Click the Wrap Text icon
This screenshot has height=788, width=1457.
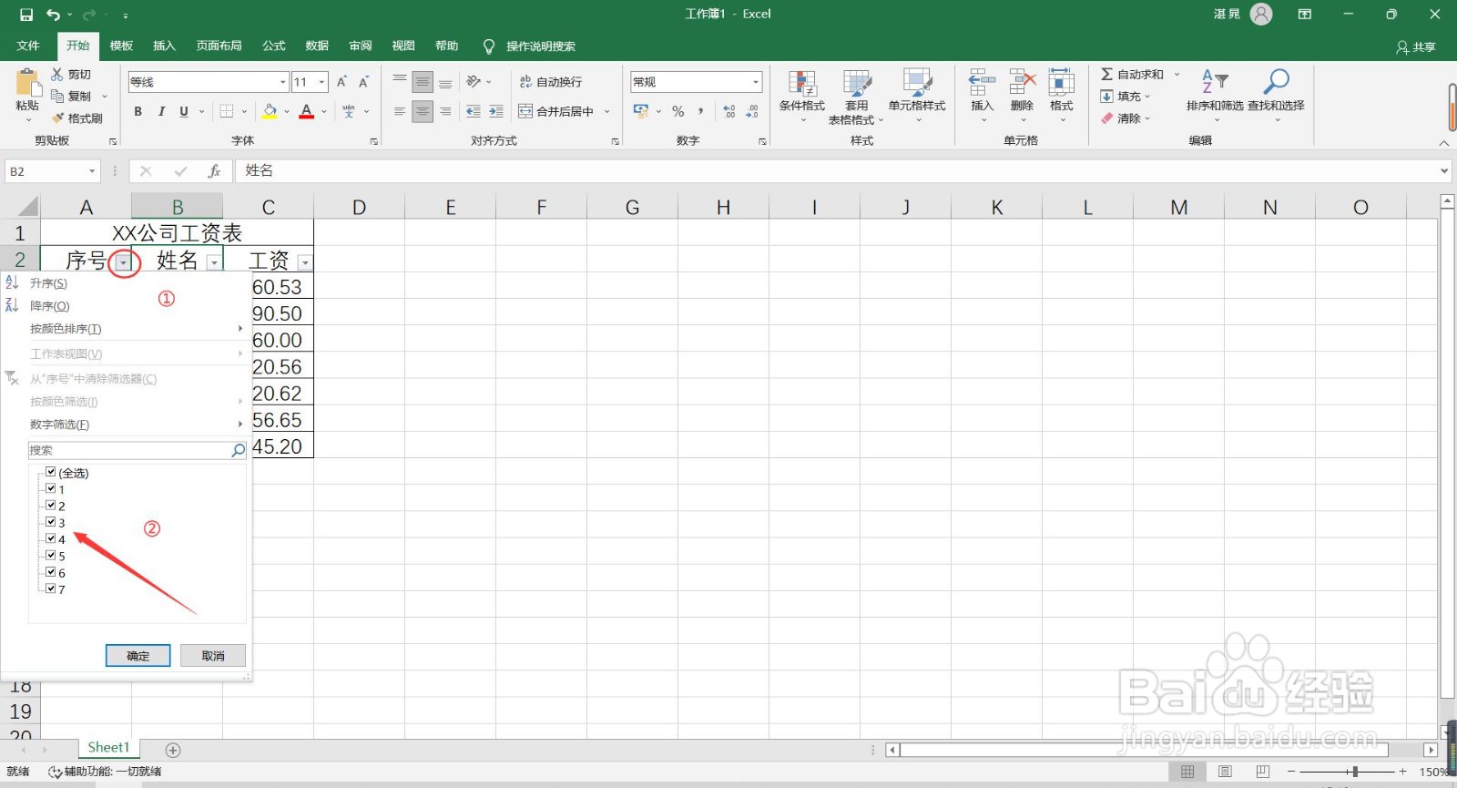(525, 82)
